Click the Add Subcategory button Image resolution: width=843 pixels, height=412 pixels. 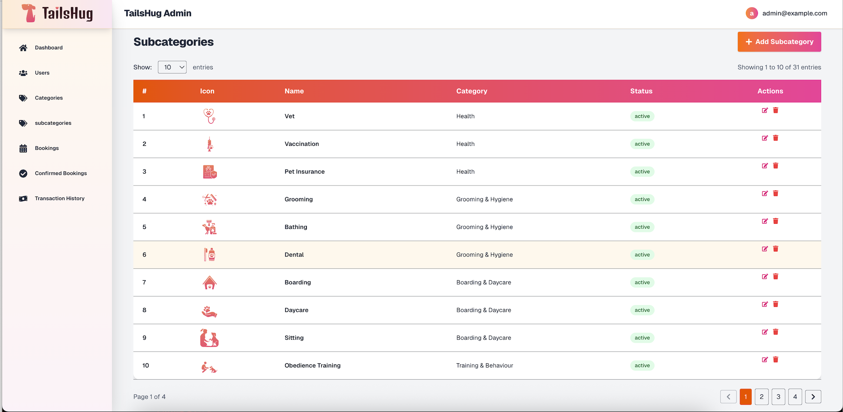[779, 41]
